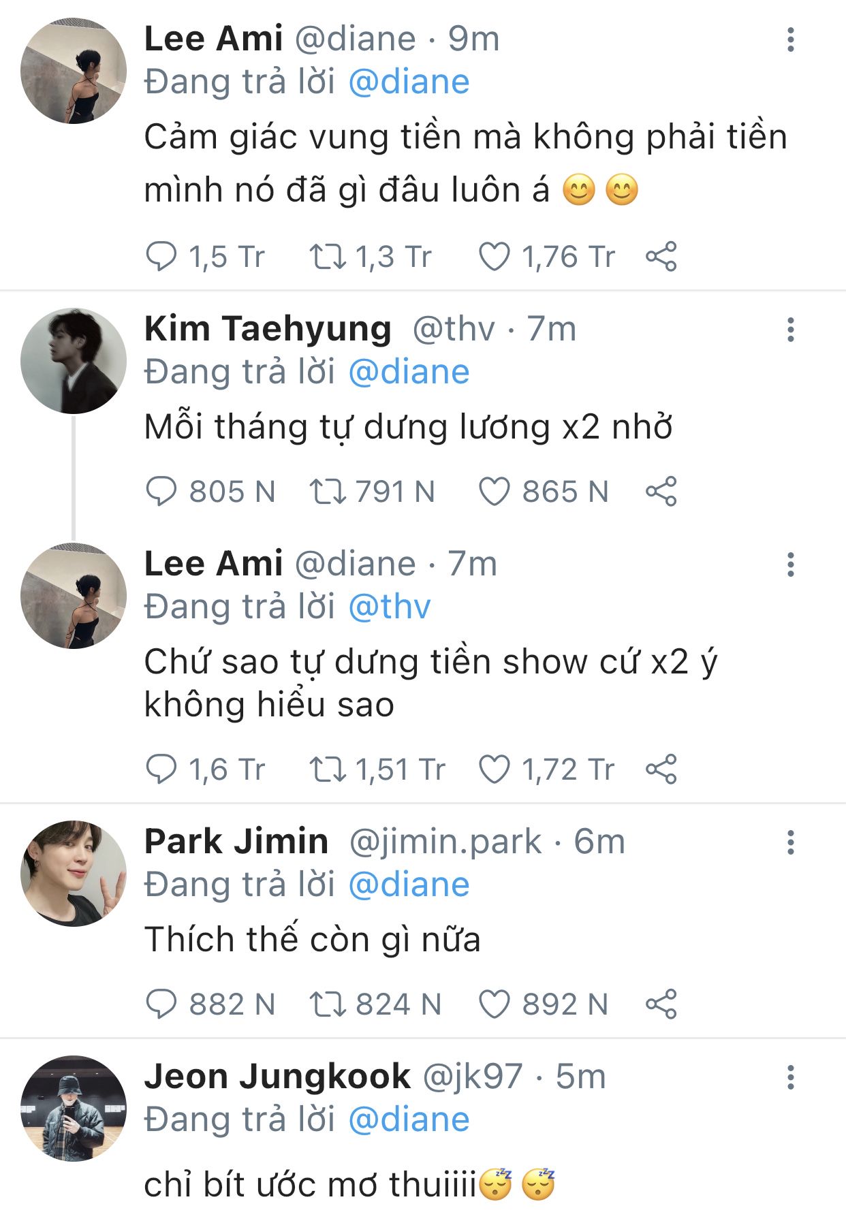The width and height of the screenshot is (846, 1223).
Task: Open more options on Park Jimin's tweet
Action: [x=790, y=843]
